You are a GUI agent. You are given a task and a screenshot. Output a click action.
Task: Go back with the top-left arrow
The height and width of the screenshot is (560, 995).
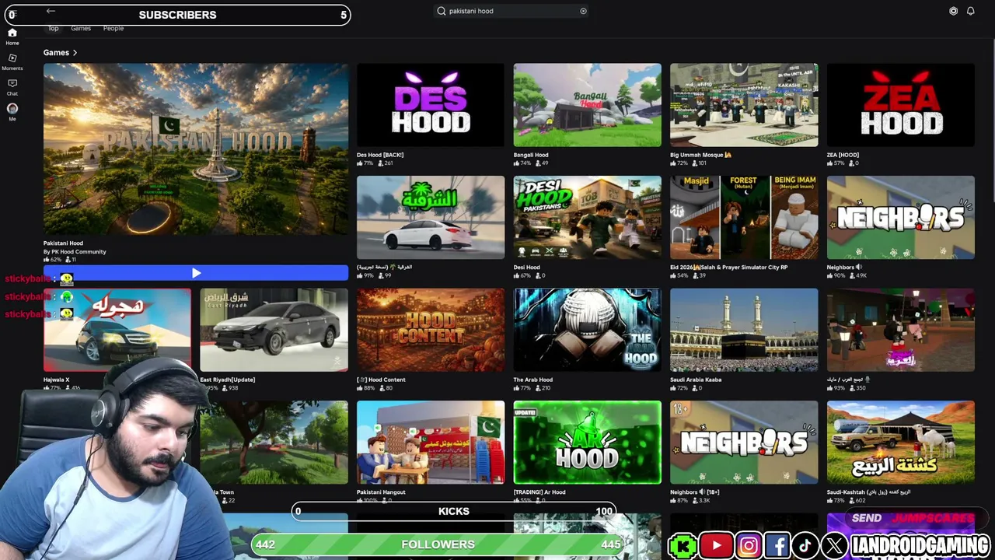tap(51, 11)
